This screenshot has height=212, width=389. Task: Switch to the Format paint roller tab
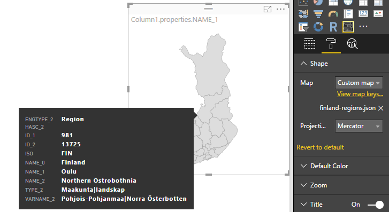pyautogui.click(x=331, y=44)
